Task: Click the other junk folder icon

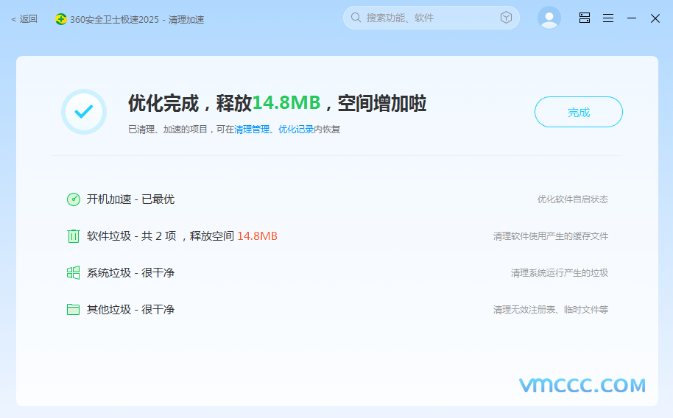Action: (x=74, y=310)
